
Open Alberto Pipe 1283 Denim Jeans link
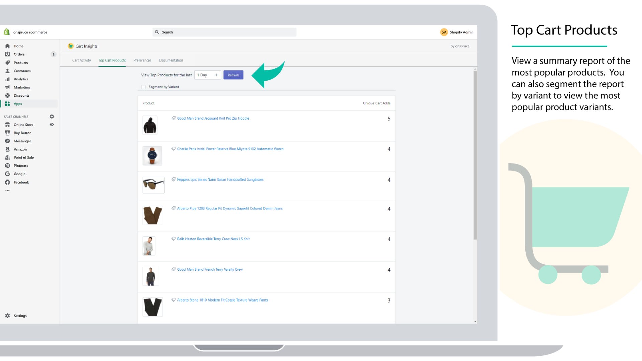[x=230, y=208]
